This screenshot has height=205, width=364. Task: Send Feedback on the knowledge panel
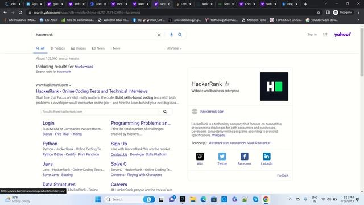(x=283, y=175)
